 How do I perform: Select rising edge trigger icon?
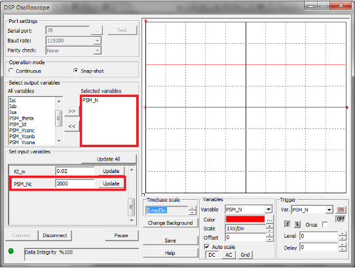pyautogui.click(x=287, y=224)
